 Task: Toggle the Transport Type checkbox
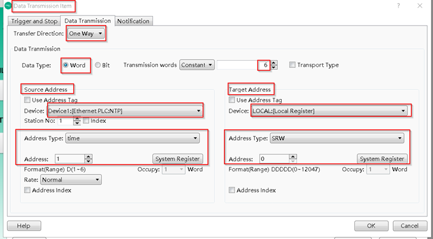coord(292,65)
